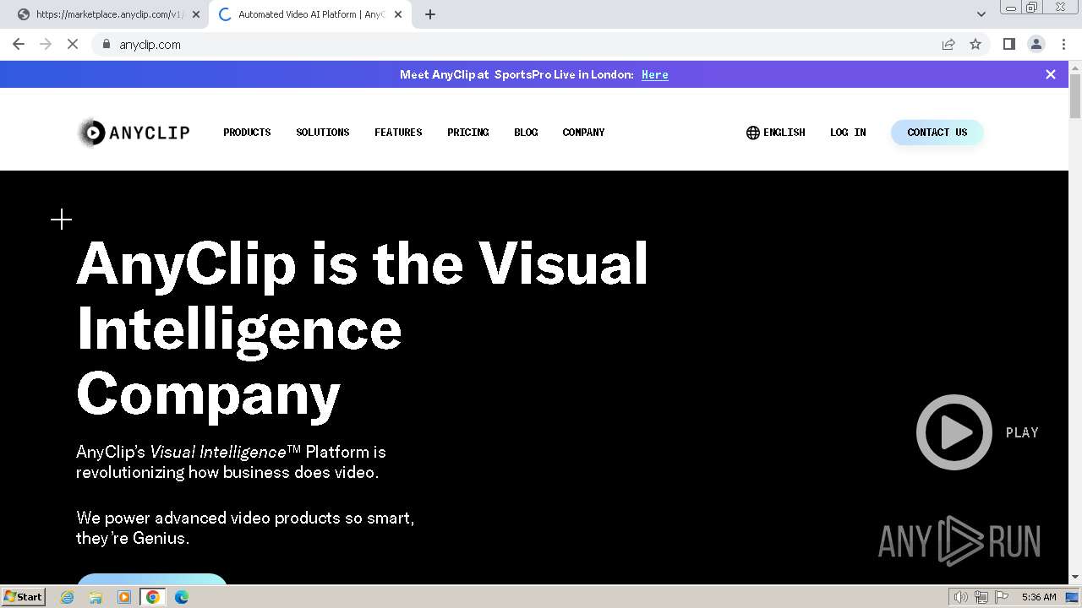The image size is (1082, 608).
Task: Launch Internet Explorer from the taskbar
Action: pyautogui.click(x=68, y=597)
